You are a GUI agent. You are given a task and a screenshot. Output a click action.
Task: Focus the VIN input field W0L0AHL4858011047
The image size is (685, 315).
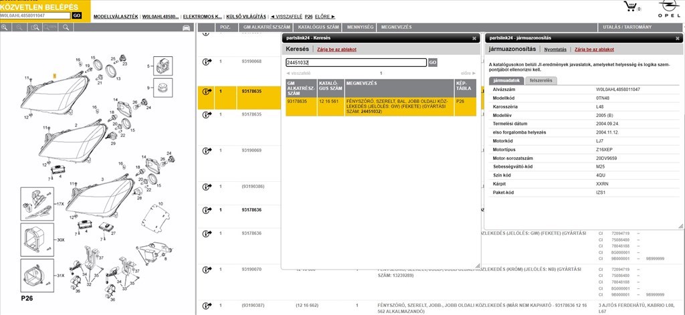pyautogui.click(x=35, y=15)
